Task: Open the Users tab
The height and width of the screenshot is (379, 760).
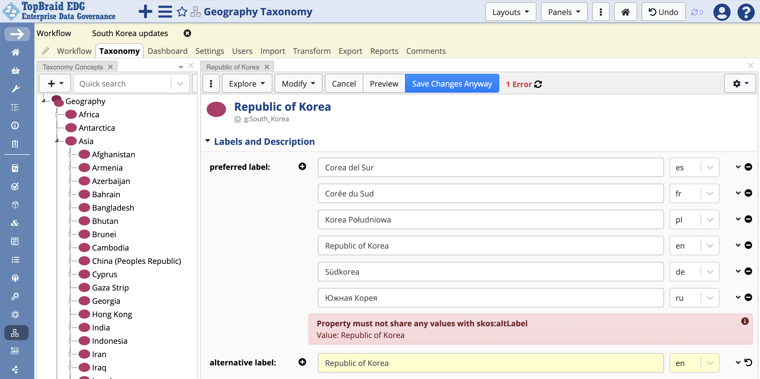Action: (242, 51)
